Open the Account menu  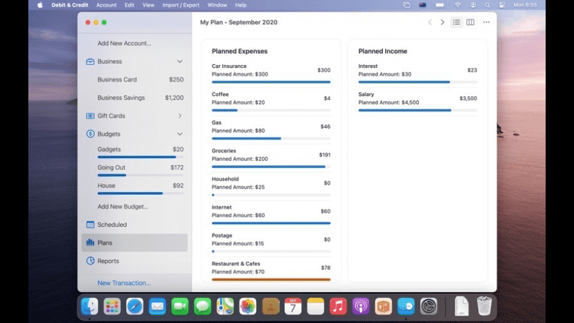pos(106,5)
